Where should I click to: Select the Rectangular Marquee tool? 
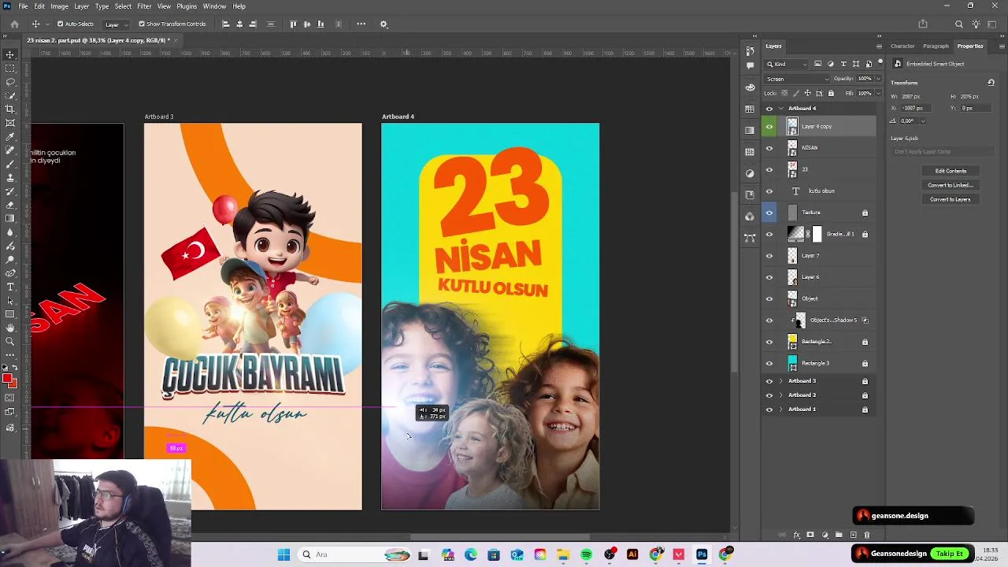click(10, 69)
